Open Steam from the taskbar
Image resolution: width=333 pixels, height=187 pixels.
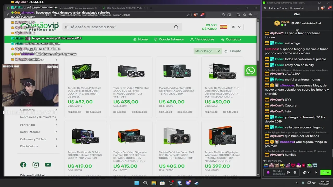tap(196, 183)
